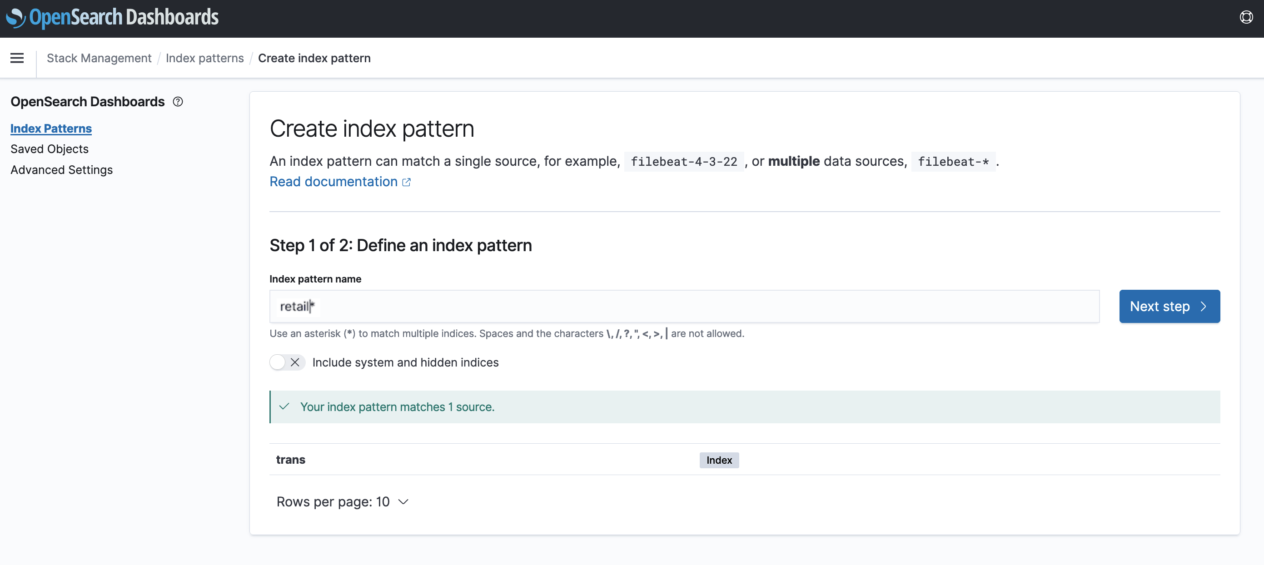This screenshot has width=1264, height=565.
Task: Click the OpenSearch Dashboards logo
Action: click(112, 18)
